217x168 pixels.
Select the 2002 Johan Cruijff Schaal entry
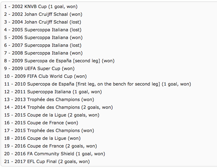[x=43, y=14]
